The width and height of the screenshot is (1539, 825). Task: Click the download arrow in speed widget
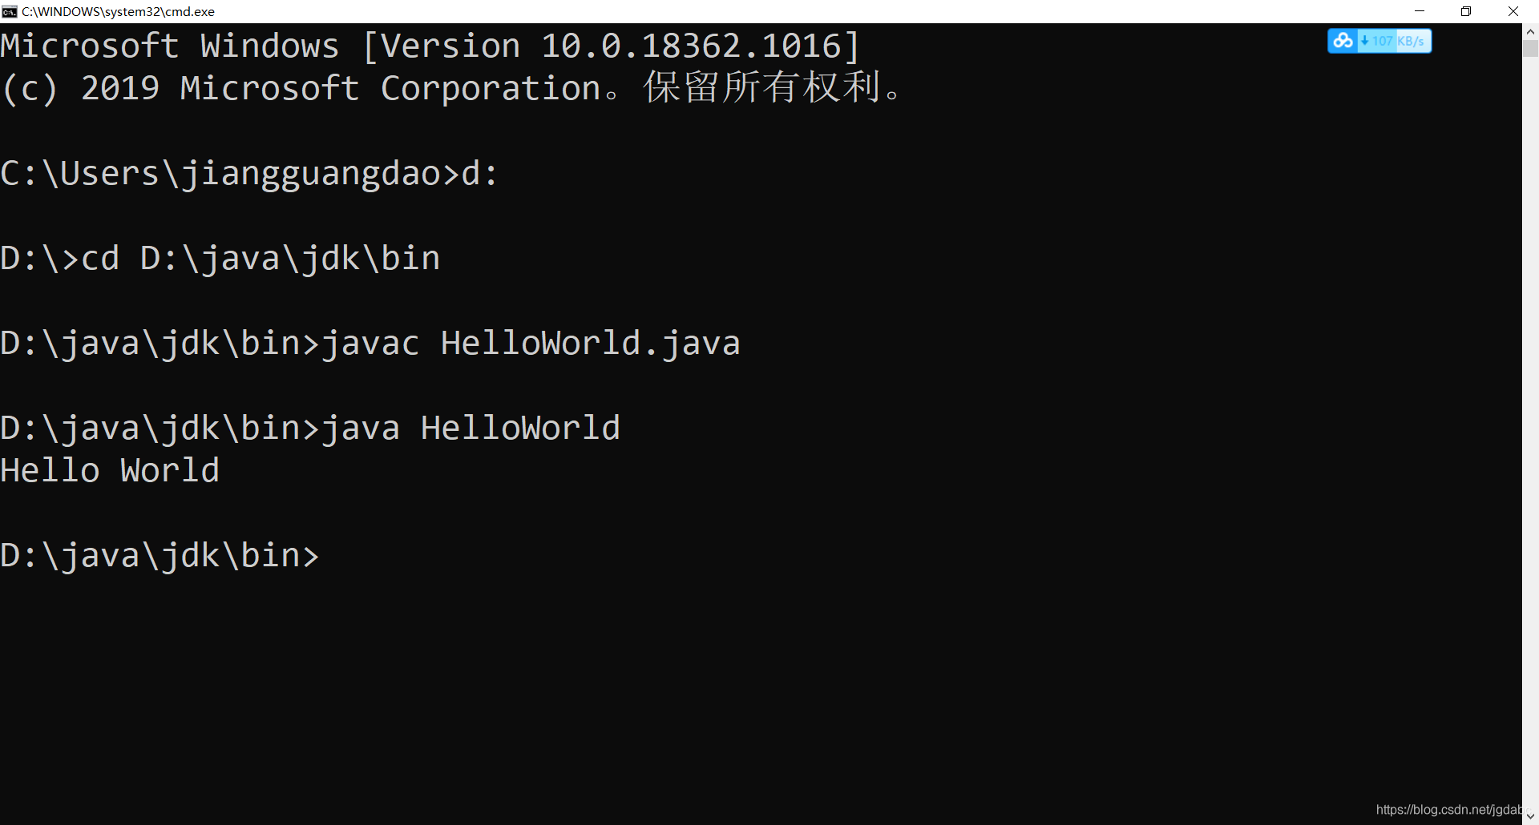coord(1364,41)
